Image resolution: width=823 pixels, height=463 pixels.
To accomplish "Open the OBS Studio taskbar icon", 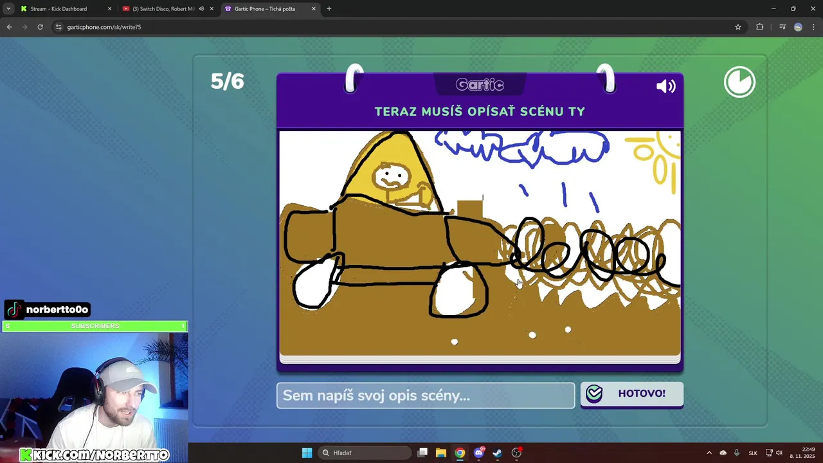I will (516, 453).
